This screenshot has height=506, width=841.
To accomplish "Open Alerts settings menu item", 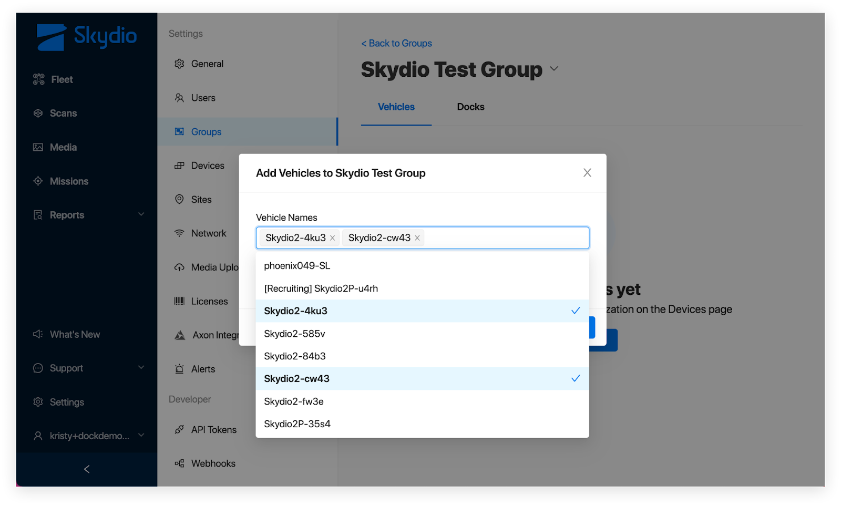I will point(203,369).
